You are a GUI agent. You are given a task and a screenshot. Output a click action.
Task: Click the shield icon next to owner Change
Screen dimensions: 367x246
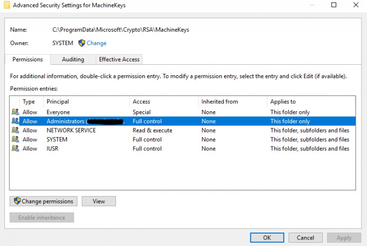click(81, 43)
